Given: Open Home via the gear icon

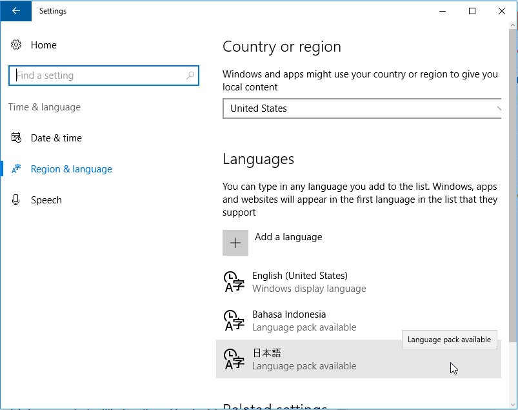Looking at the screenshot, I should click(16, 45).
